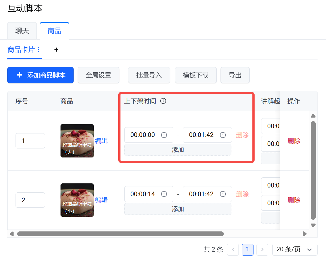Click 导出 button
Viewport: 326px width, 262px height.
tap(235, 75)
